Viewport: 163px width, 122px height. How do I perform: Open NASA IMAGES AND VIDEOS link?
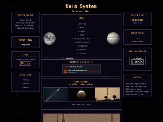pos(81,105)
